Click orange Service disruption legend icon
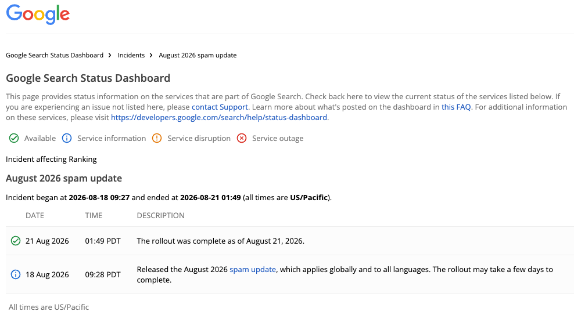The height and width of the screenshot is (315, 574). 157,138
